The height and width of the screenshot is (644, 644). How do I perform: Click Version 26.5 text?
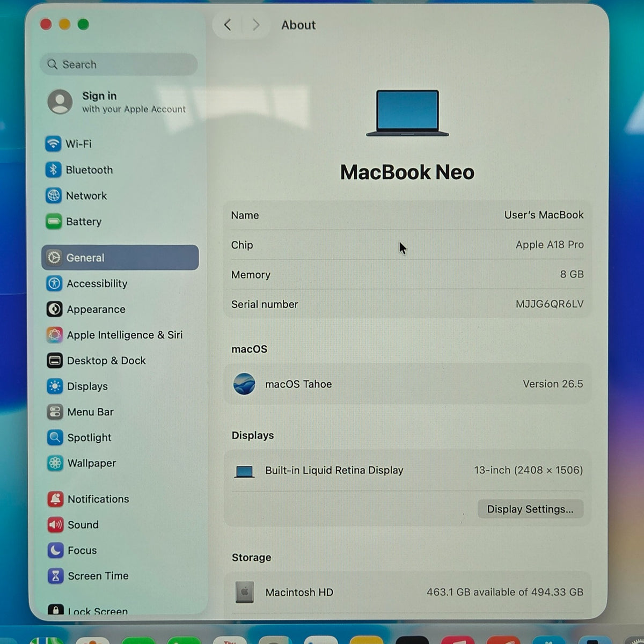(553, 384)
